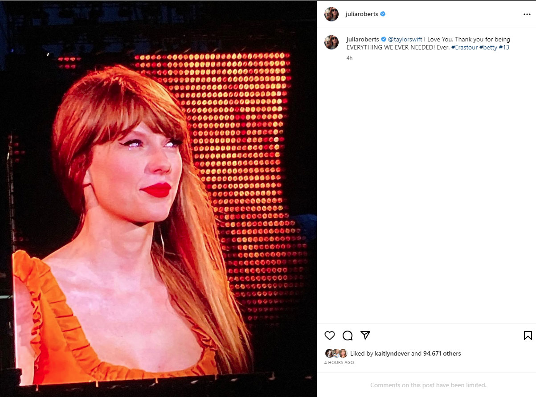Share the post via paper plane icon
The image size is (536, 397).
coord(365,335)
